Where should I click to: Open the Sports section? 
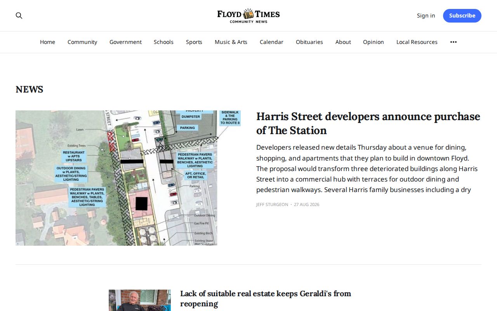point(194,42)
